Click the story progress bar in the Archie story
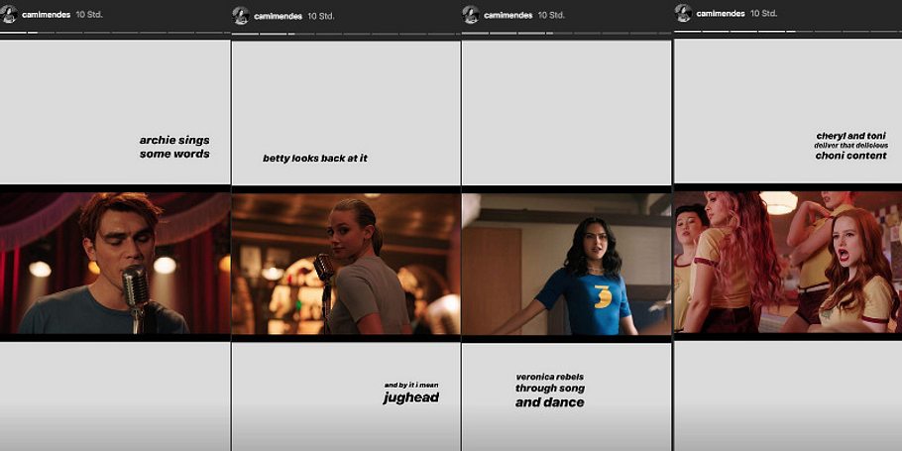Viewport: 902px width, 451px height. coord(115,32)
